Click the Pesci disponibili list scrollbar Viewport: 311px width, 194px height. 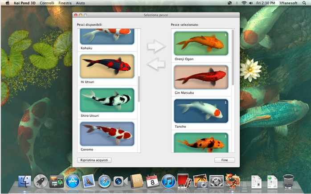pos(139,89)
